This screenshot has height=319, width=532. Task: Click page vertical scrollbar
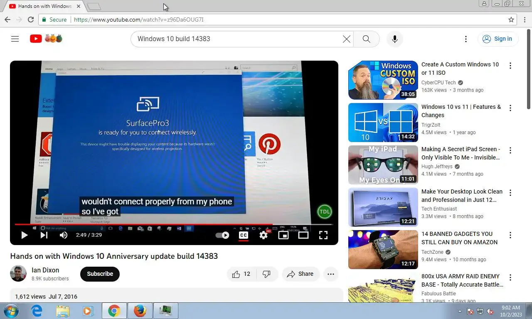[529, 69]
